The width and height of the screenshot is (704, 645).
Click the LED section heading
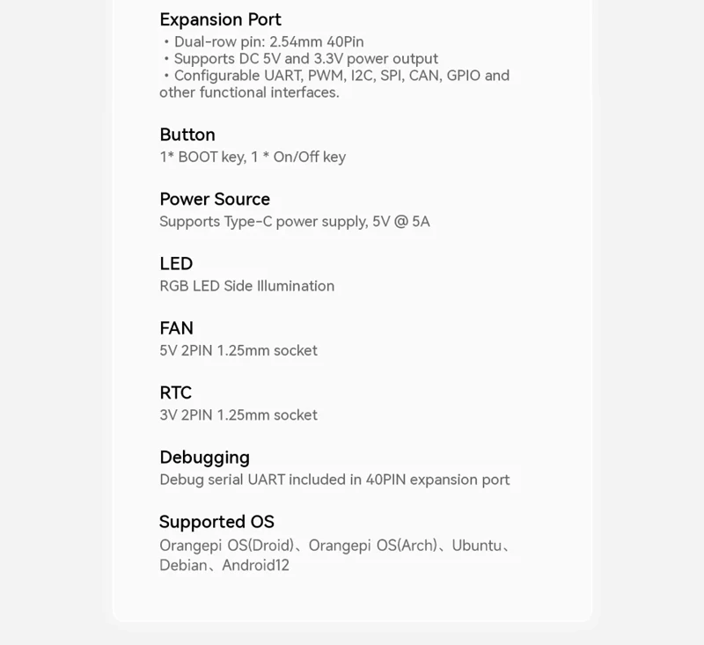coord(176,264)
